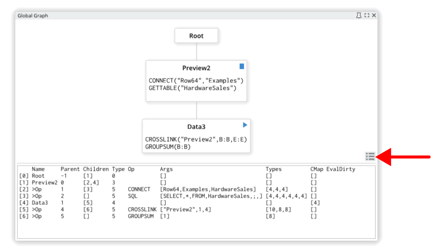The image size is (437, 250).
Task: Click the CMap column header
Action: coord(317,169)
